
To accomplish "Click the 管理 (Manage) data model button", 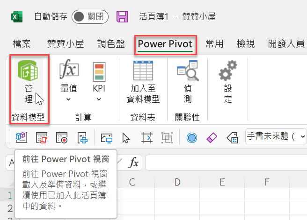I will pyautogui.click(x=29, y=84).
